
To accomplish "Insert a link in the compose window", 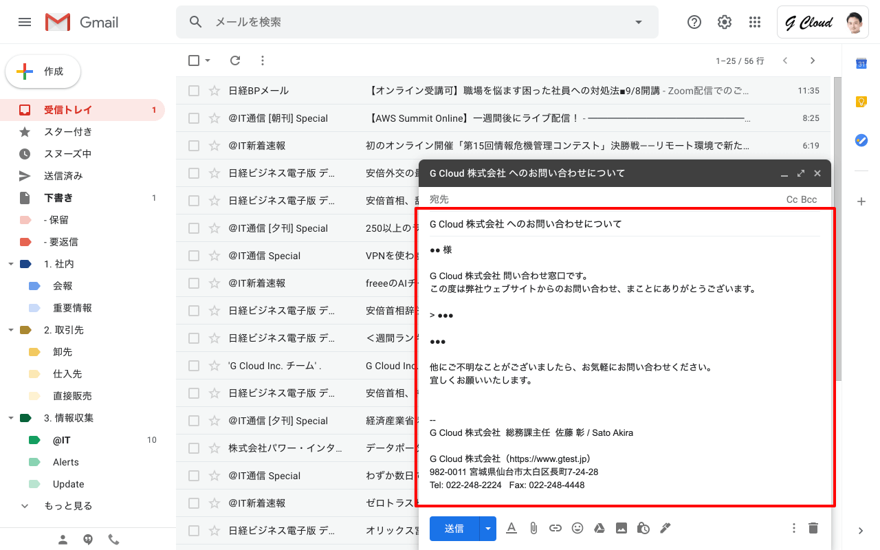I will coord(555,528).
